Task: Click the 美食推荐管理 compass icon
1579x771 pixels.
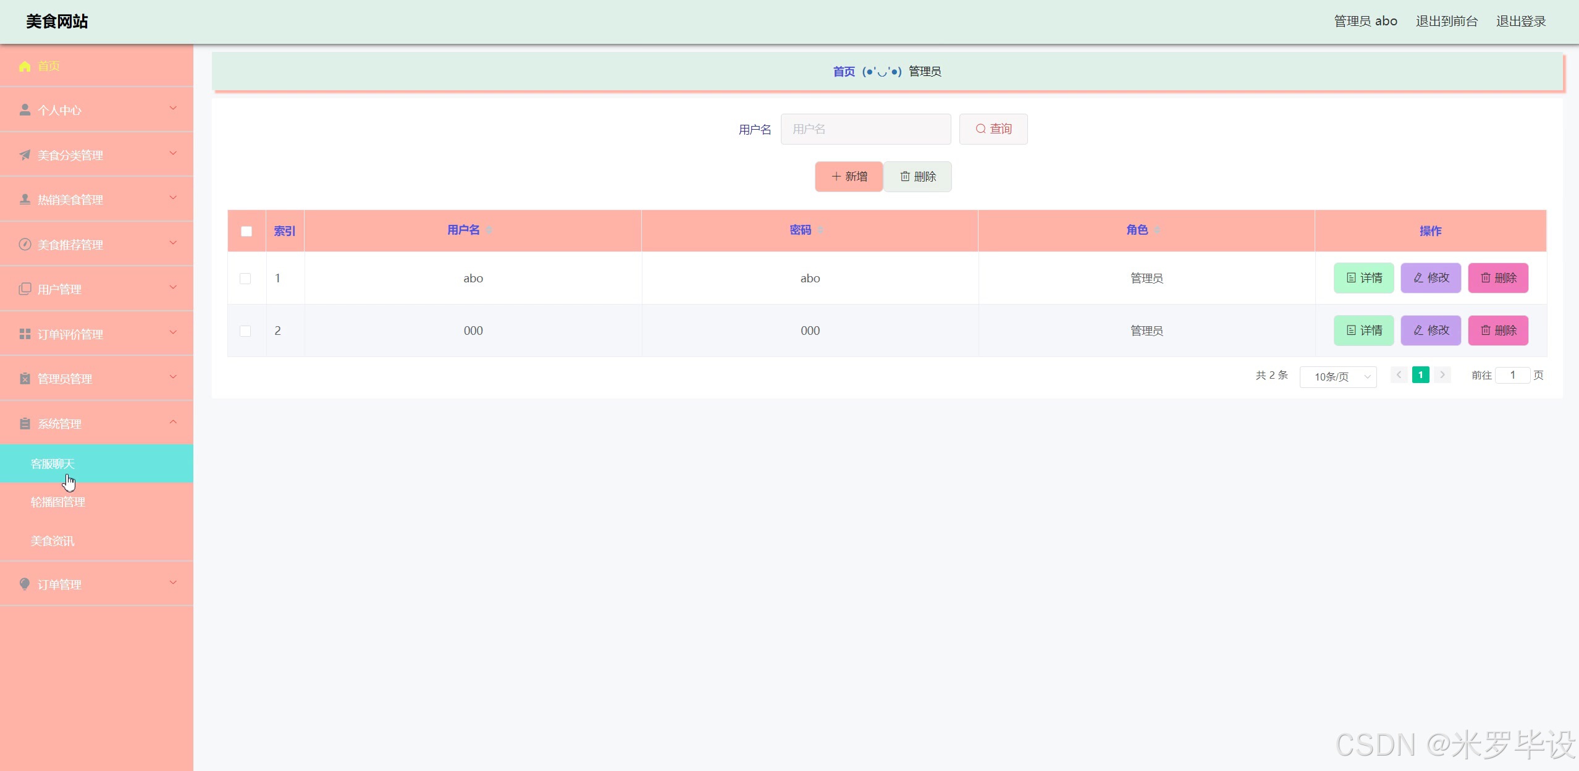Action: pos(25,244)
